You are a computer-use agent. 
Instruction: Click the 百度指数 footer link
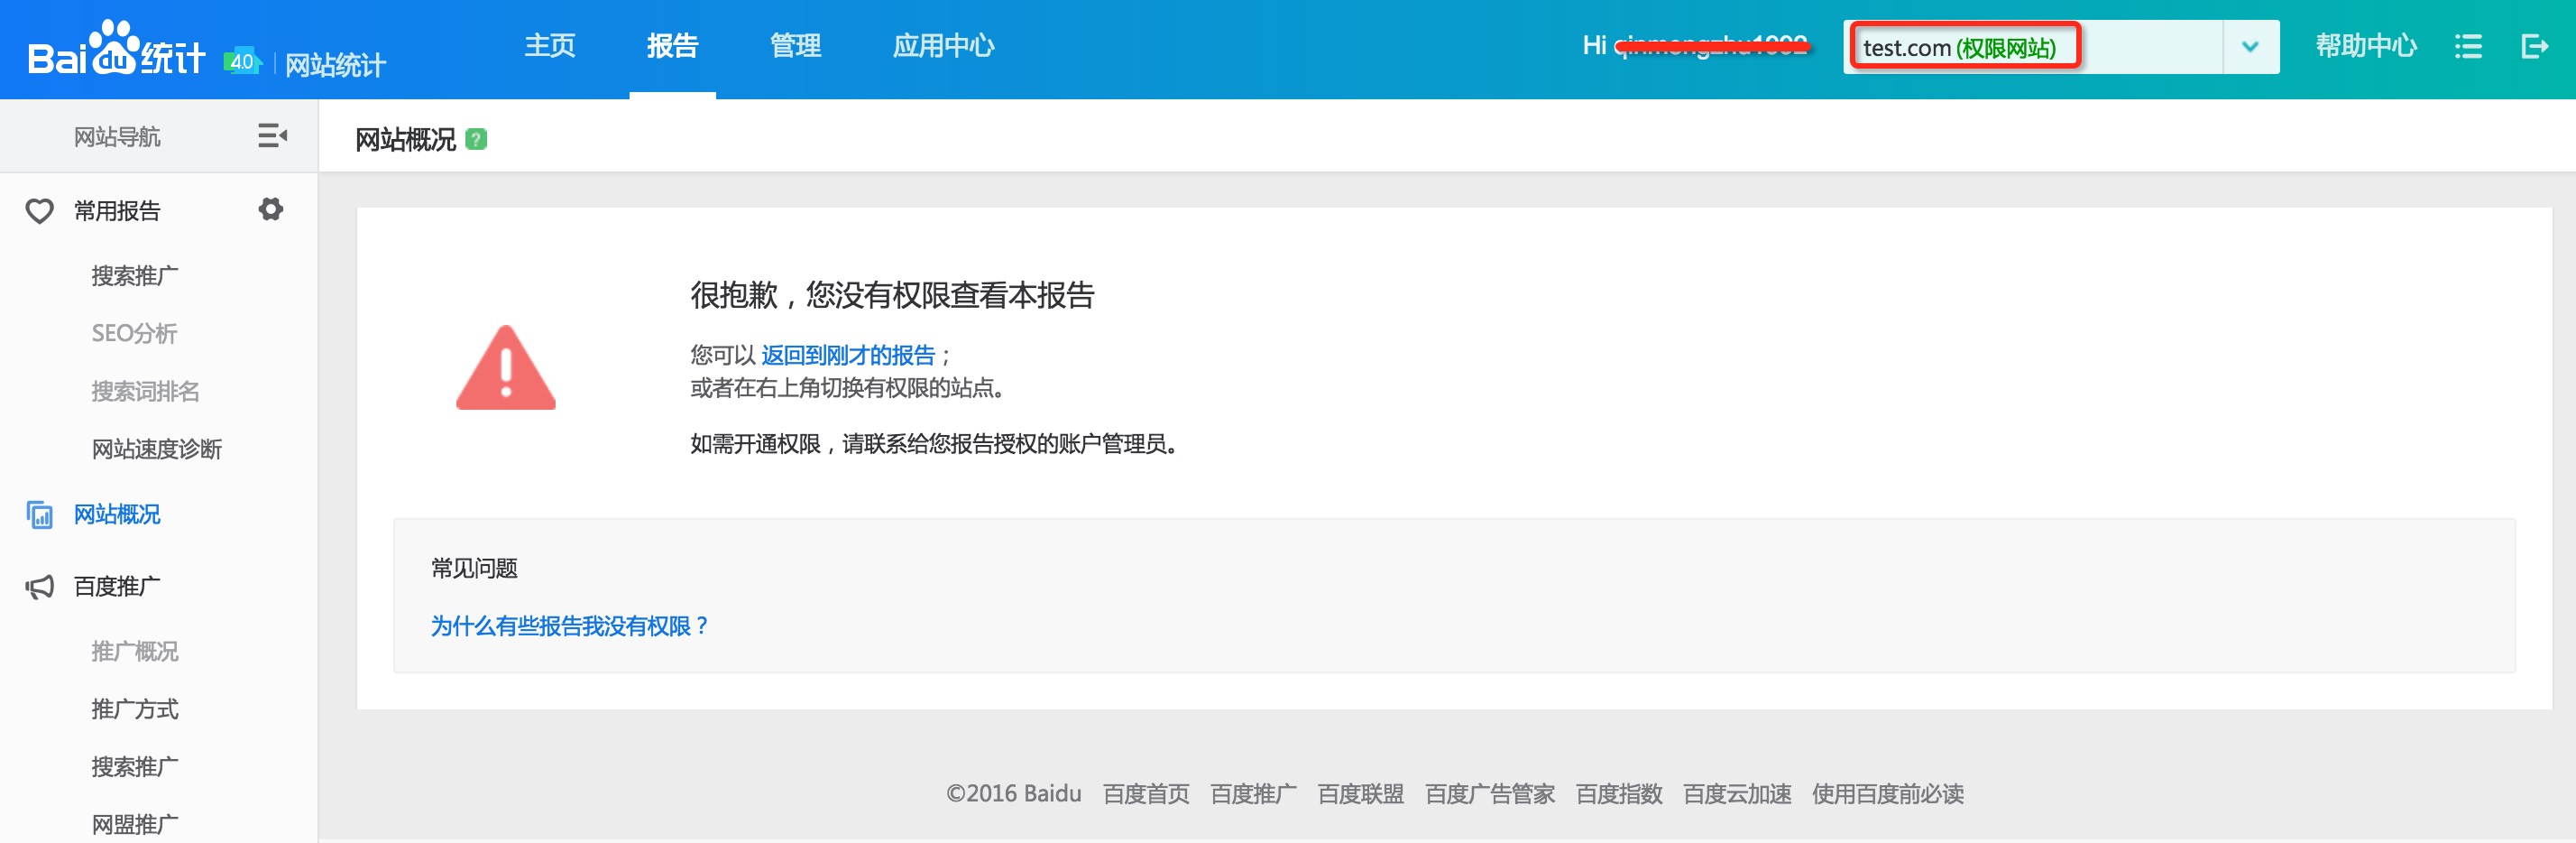coord(1618,794)
